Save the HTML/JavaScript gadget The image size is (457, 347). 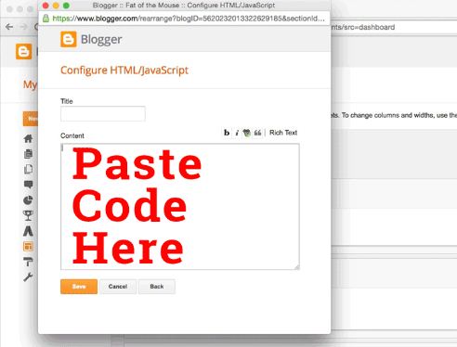79,287
